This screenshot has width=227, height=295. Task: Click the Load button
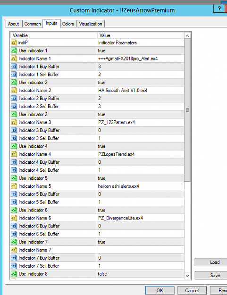(211, 262)
